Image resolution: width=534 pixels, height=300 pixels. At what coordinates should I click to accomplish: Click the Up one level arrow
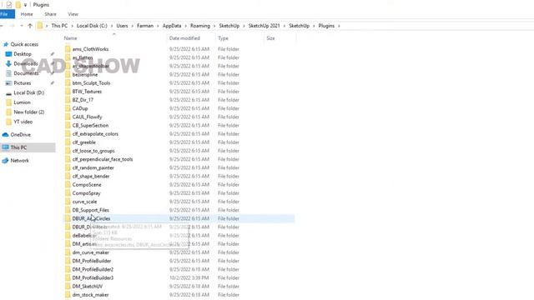coord(30,26)
